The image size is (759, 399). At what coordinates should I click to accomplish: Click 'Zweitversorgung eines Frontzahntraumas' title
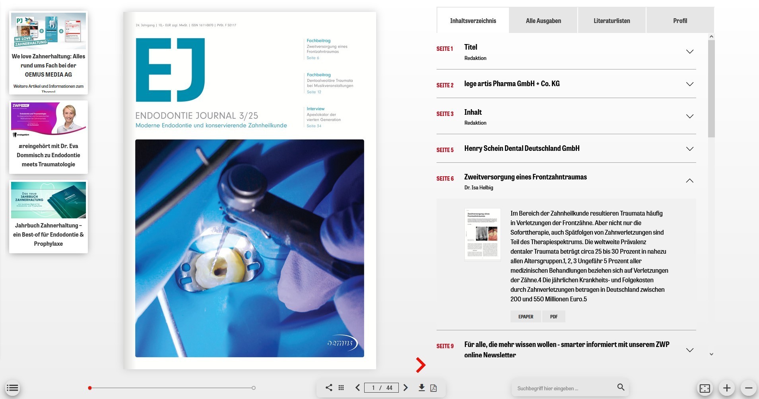point(525,177)
